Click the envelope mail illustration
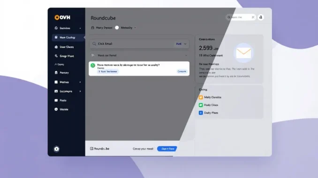The width and height of the screenshot is (318, 178). pos(243,53)
